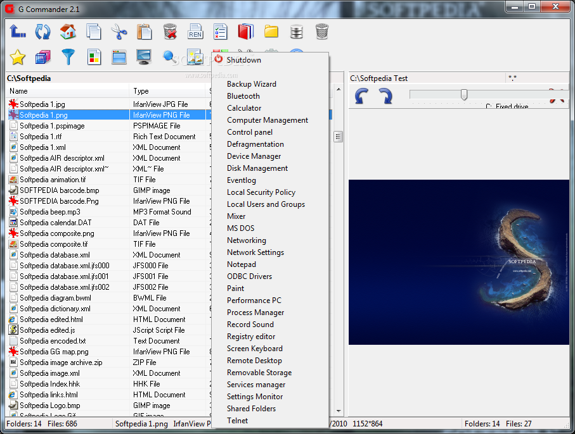Viewport: 575px width, 434px height.
Task: Choose Telnet at the menu bottom
Action: tap(237, 421)
